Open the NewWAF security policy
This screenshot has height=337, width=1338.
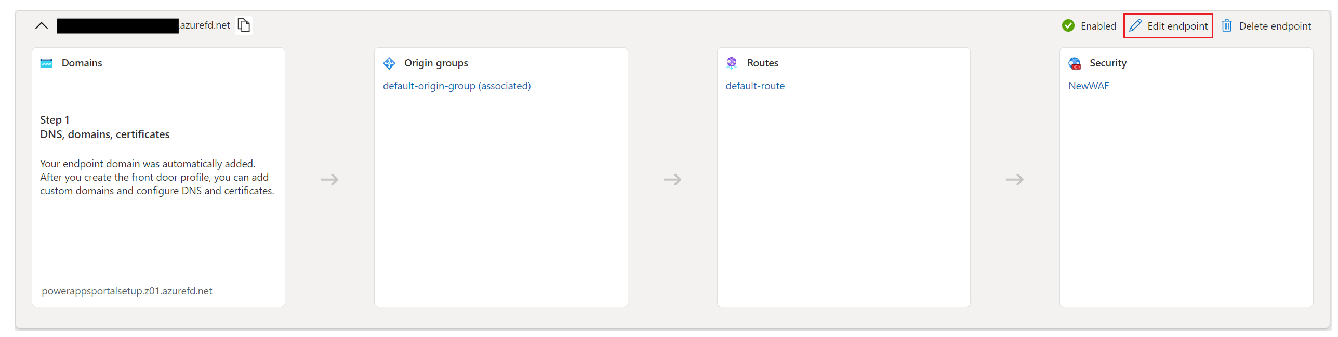point(1088,86)
